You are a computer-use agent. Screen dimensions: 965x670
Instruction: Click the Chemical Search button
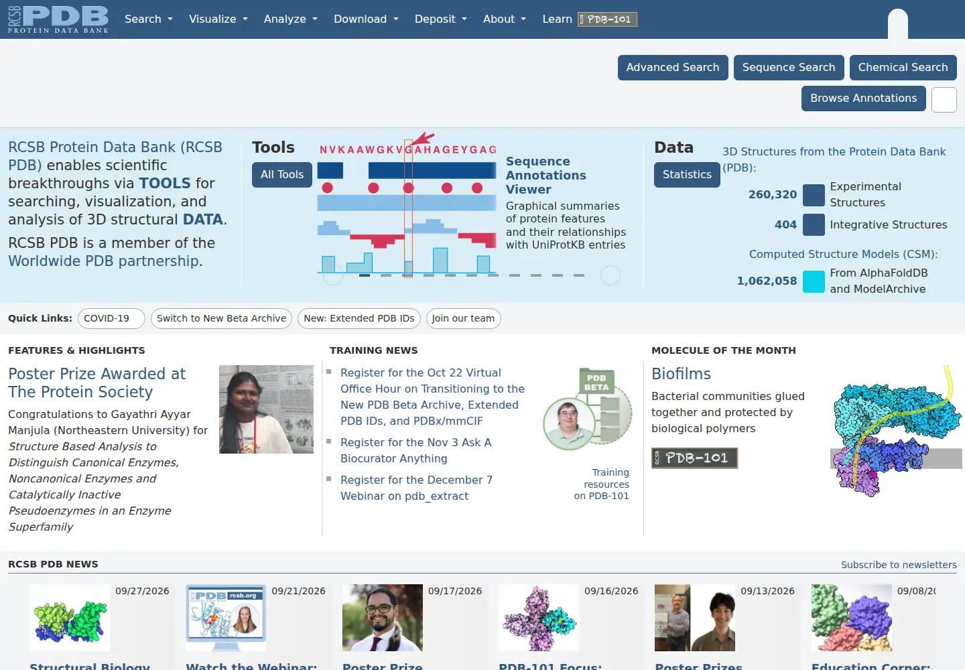point(903,68)
